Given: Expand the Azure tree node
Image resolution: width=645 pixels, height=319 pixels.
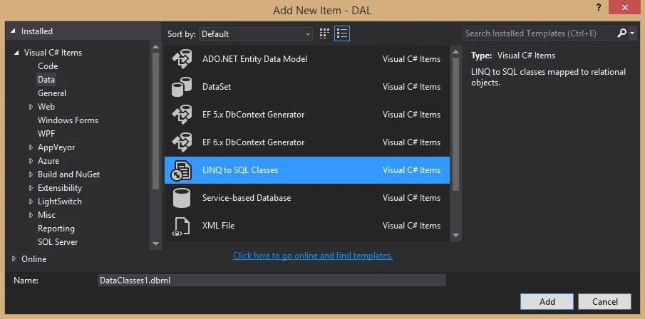Looking at the screenshot, I should click(x=31, y=161).
